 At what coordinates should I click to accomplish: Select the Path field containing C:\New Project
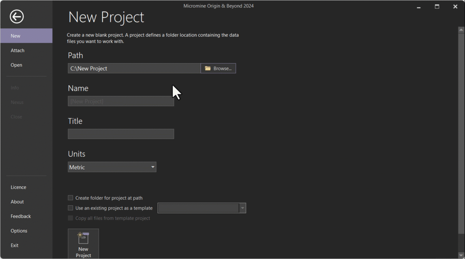(134, 68)
